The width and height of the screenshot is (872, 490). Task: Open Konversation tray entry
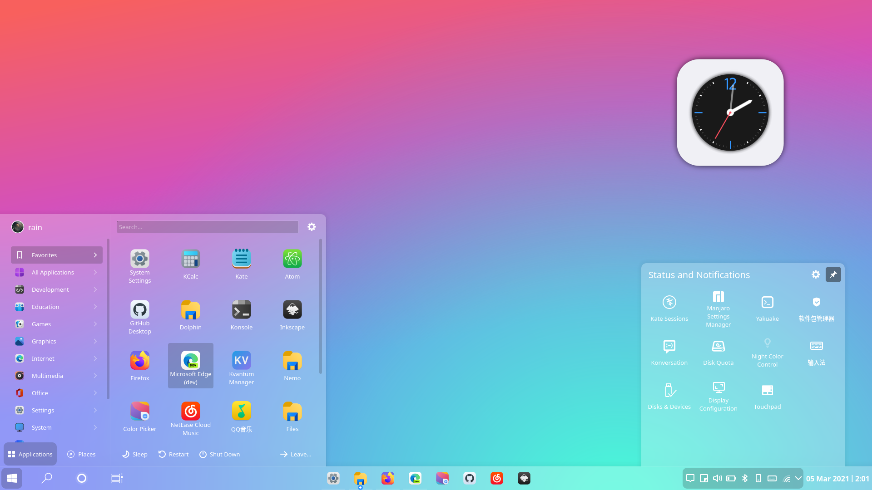669,353
